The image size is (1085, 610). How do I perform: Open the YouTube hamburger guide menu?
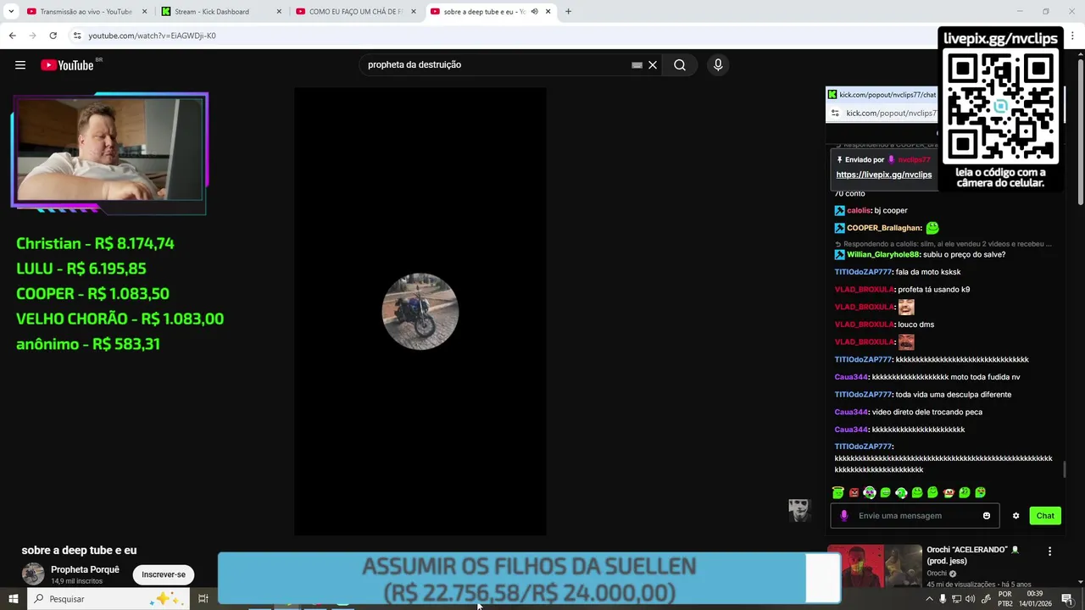point(20,65)
